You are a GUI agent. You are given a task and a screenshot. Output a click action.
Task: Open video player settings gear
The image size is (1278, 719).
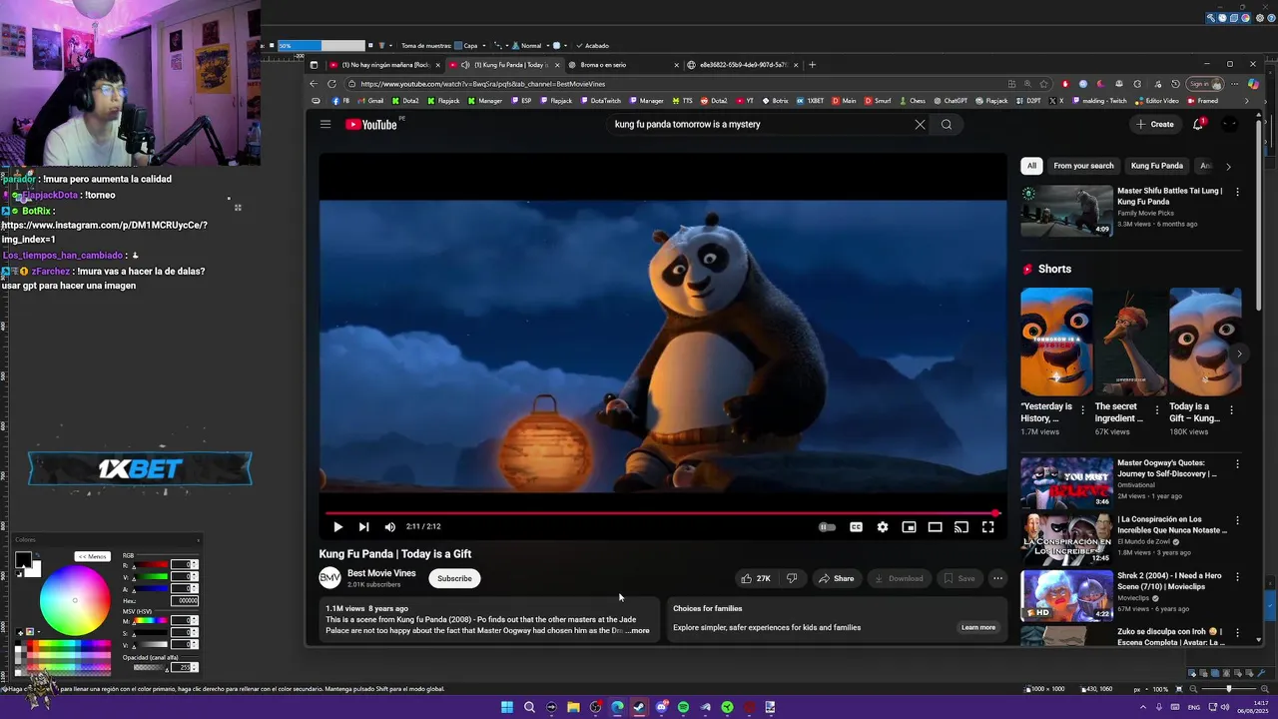[x=883, y=526]
